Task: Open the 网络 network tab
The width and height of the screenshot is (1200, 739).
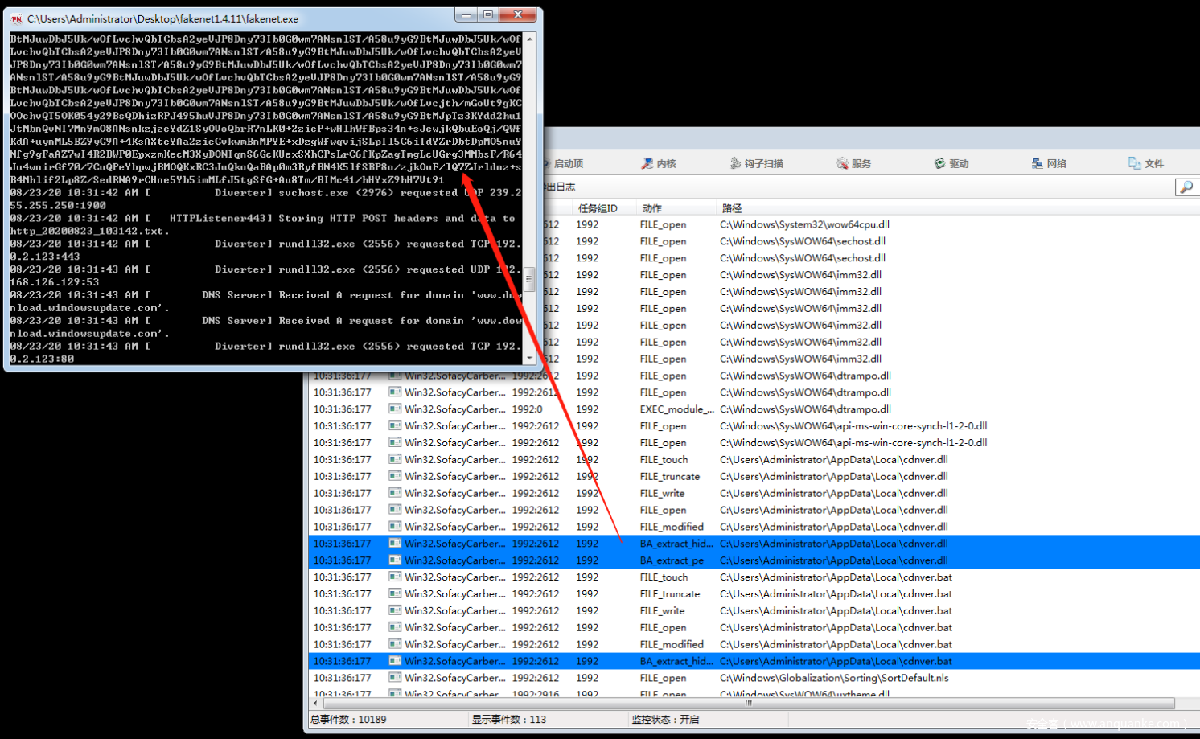Action: point(1049,163)
